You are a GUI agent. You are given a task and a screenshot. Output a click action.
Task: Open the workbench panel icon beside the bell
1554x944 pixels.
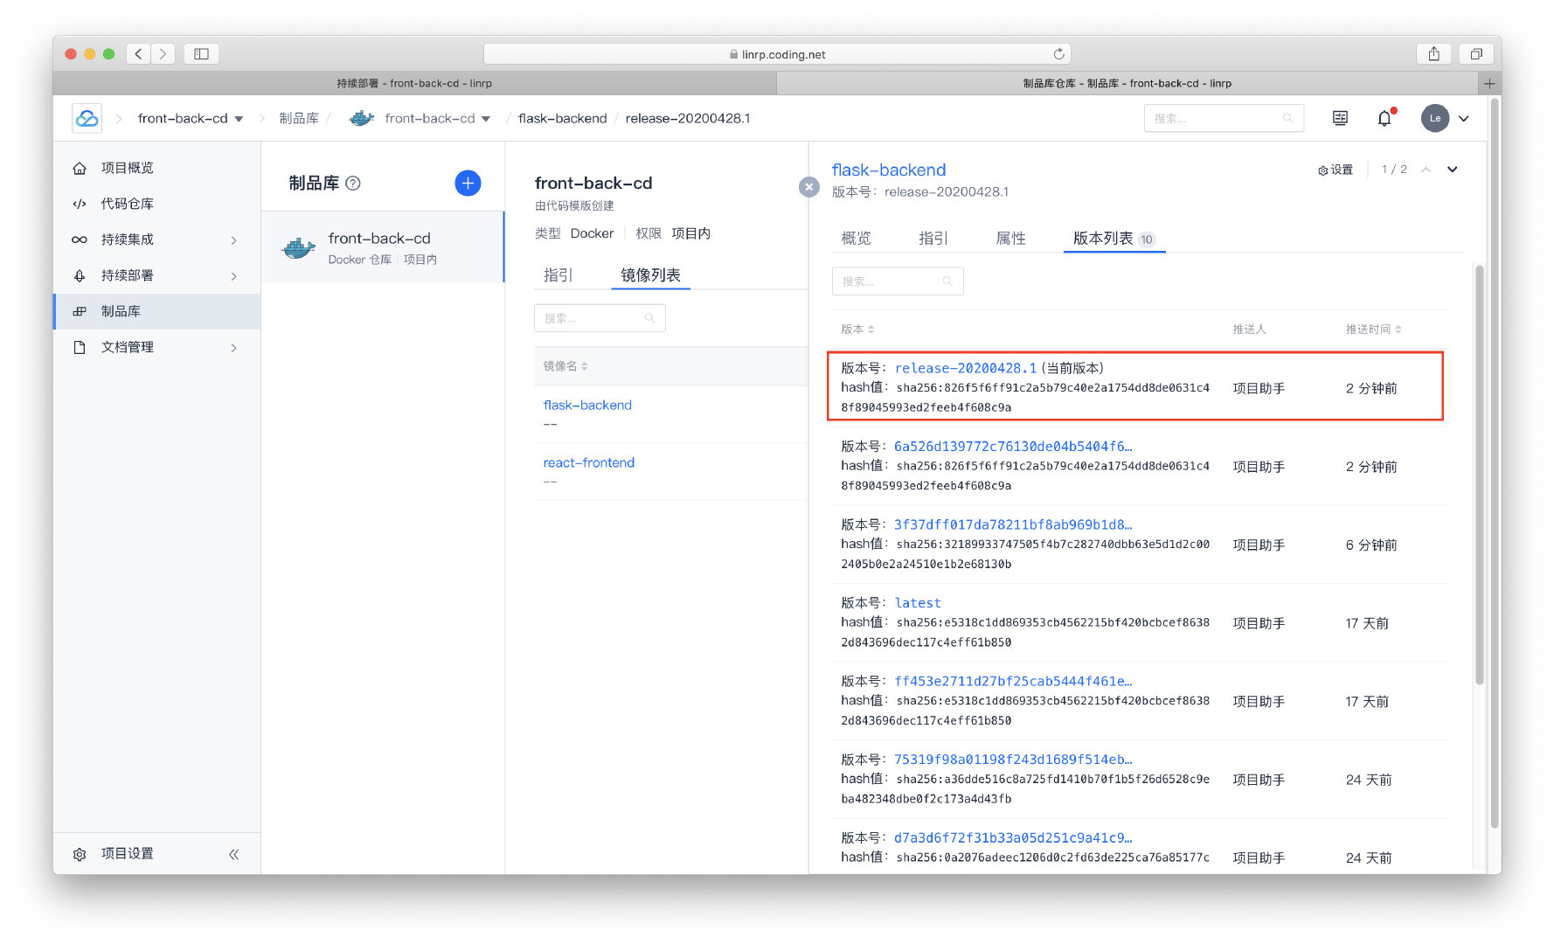click(x=1340, y=118)
